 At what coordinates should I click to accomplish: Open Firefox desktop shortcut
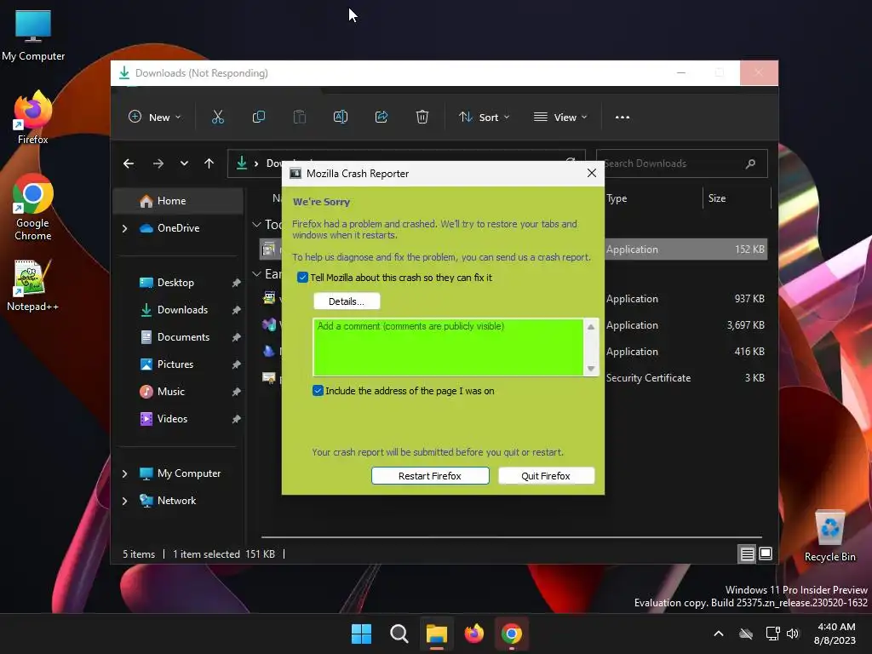point(33,118)
